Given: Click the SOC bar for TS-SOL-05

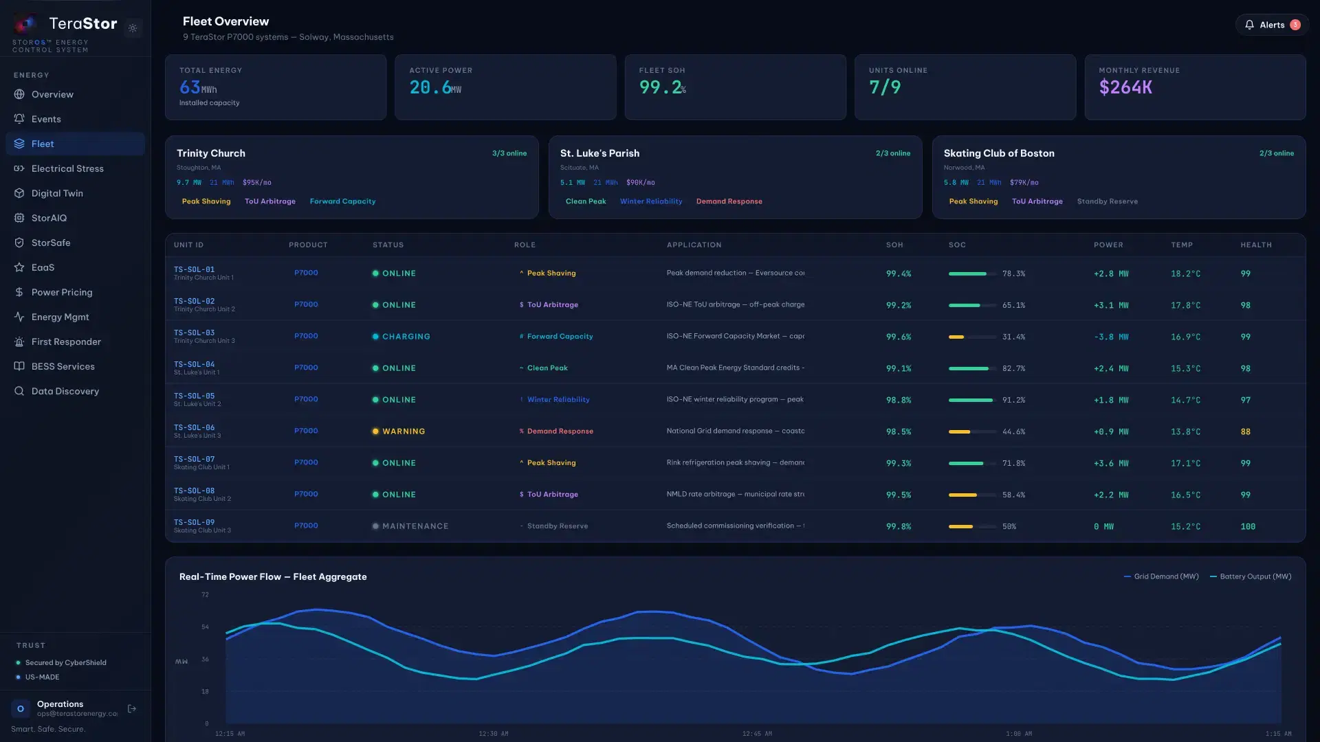Looking at the screenshot, I should point(972,400).
